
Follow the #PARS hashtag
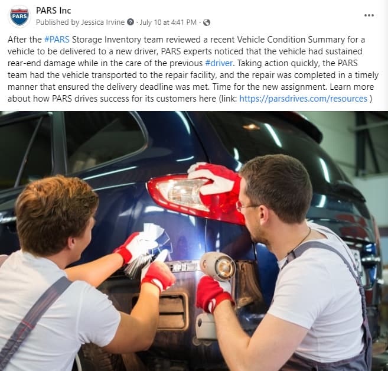[57, 40]
